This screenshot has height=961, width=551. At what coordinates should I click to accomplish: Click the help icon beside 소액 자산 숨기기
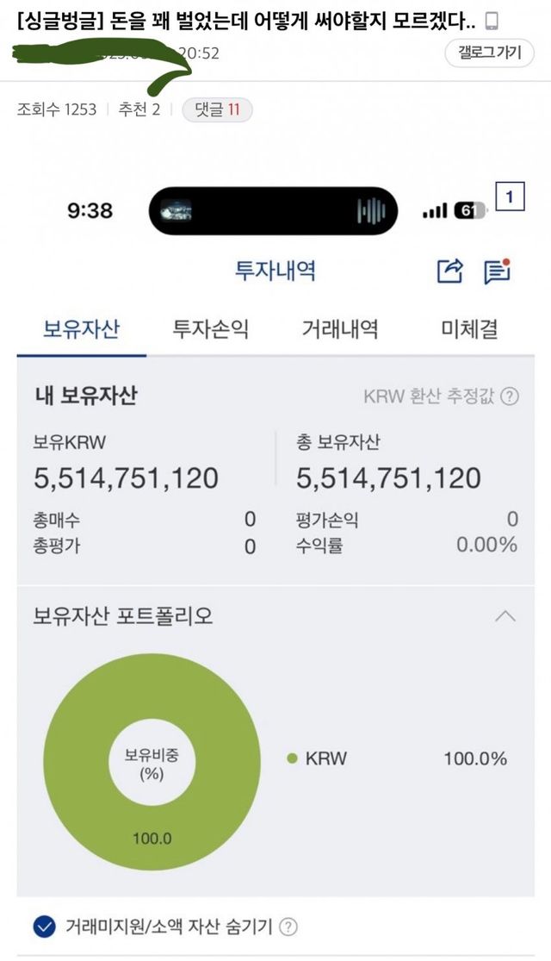tap(289, 927)
